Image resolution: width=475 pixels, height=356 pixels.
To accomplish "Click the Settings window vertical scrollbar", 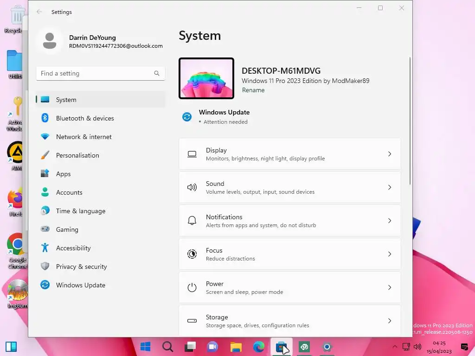I will click(410, 121).
